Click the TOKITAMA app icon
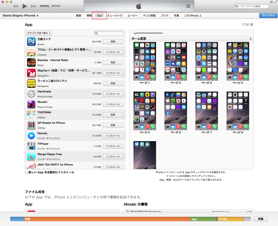 pyautogui.click(x=31, y=115)
